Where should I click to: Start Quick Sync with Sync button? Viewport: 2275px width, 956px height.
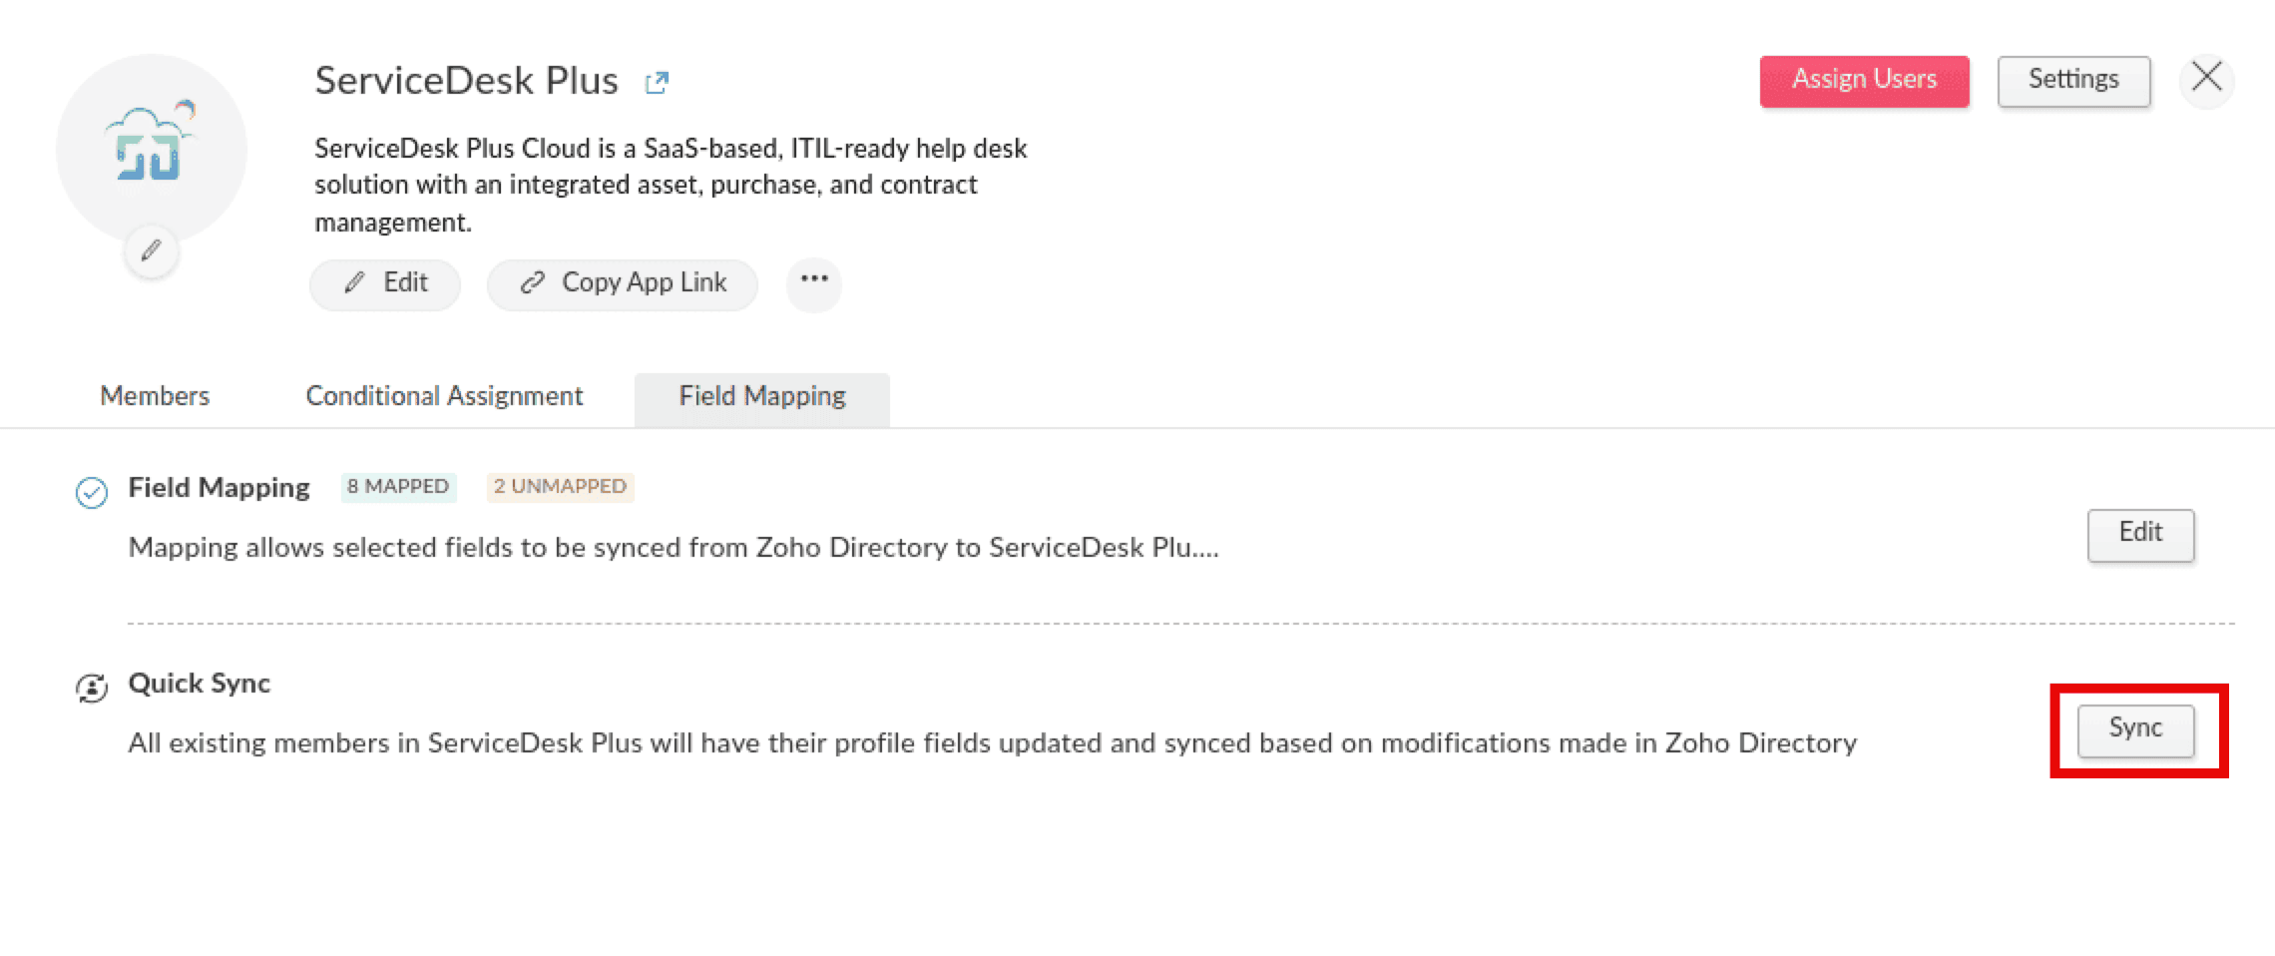coord(2135,728)
